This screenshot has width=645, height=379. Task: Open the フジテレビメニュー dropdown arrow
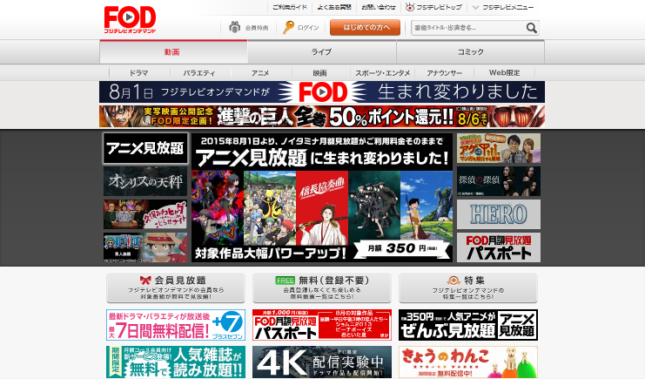(475, 8)
